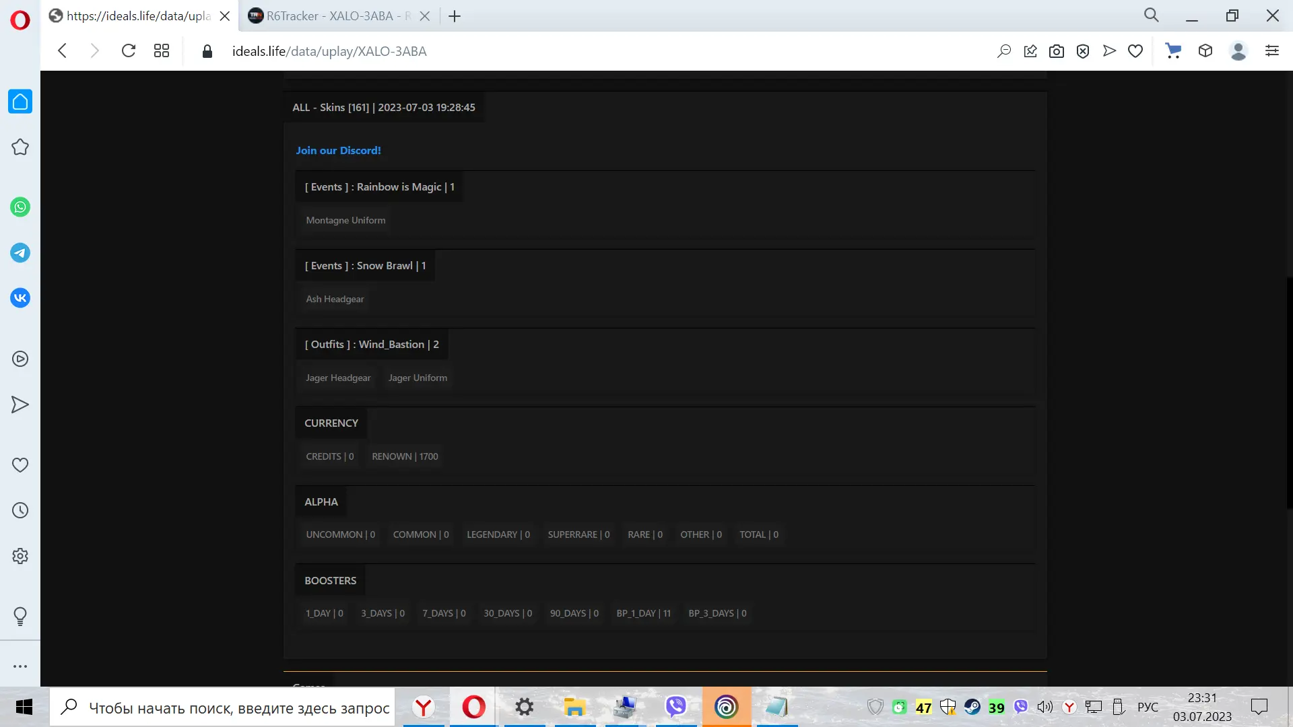Go forward to the next page
Viewport: 1293px width, 727px height.
coord(95,51)
